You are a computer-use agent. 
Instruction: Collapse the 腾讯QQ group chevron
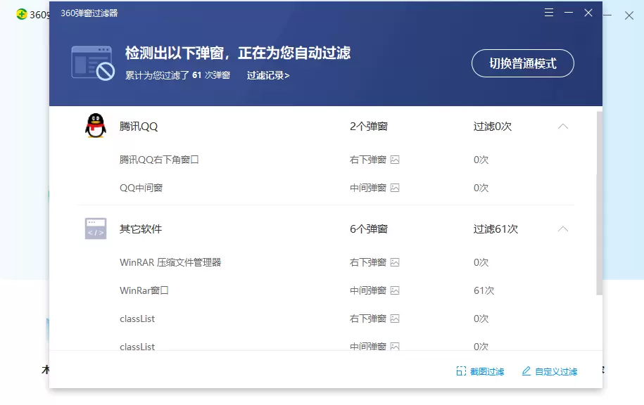tap(562, 127)
